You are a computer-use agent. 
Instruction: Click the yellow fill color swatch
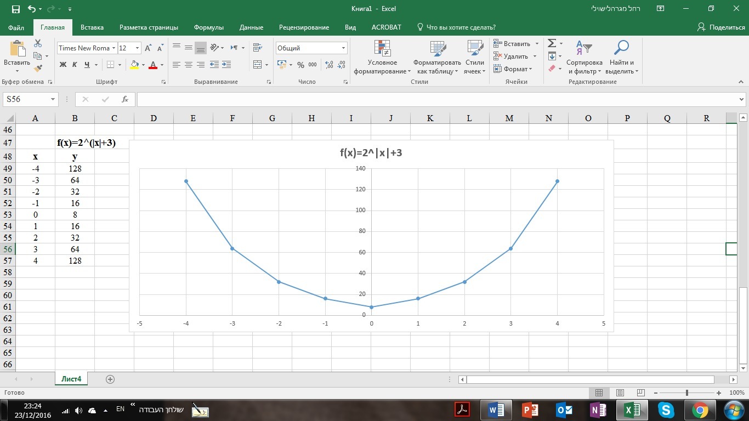(134, 65)
